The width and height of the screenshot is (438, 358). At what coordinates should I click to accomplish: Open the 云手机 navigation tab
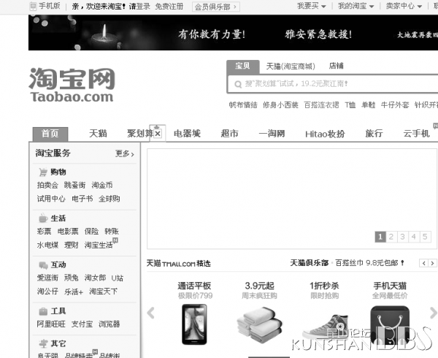click(416, 134)
